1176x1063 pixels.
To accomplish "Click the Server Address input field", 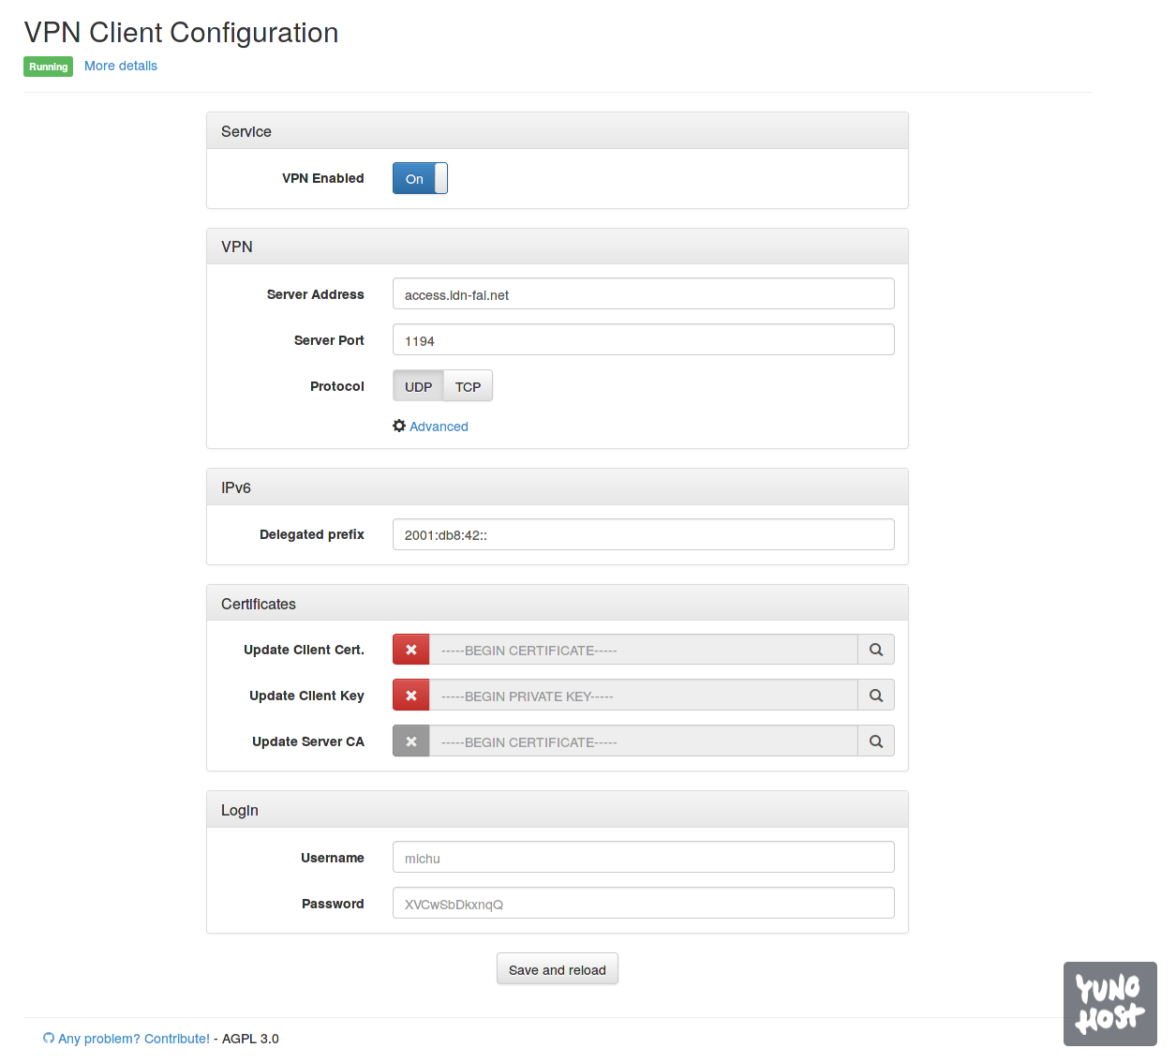I will [x=643, y=294].
